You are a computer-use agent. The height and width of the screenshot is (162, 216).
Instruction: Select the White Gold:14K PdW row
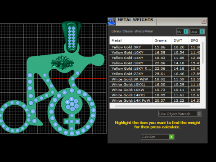[155, 100]
